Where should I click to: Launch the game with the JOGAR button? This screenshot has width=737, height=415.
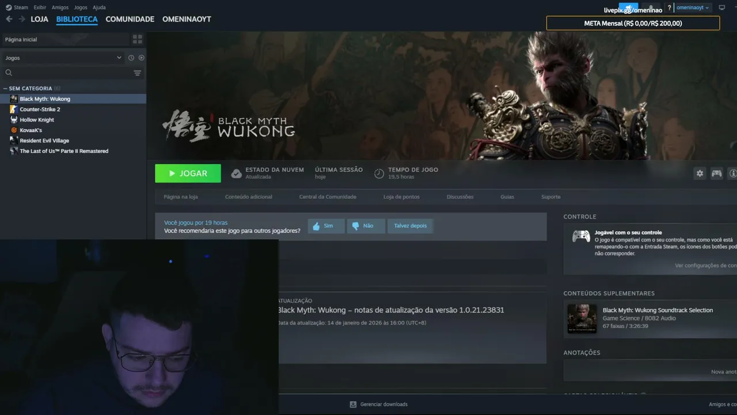[x=188, y=173]
